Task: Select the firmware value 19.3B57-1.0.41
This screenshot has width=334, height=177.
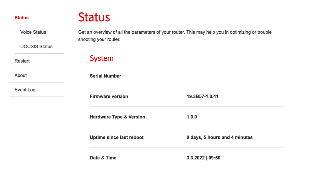Action: pyautogui.click(x=203, y=96)
